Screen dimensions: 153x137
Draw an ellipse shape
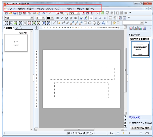point(94,23)
